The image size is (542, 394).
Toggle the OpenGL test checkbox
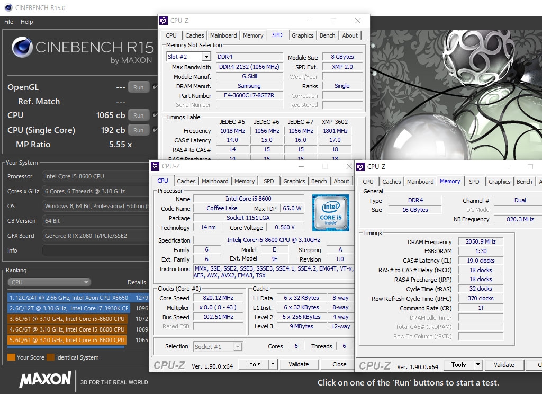point(155,87)
